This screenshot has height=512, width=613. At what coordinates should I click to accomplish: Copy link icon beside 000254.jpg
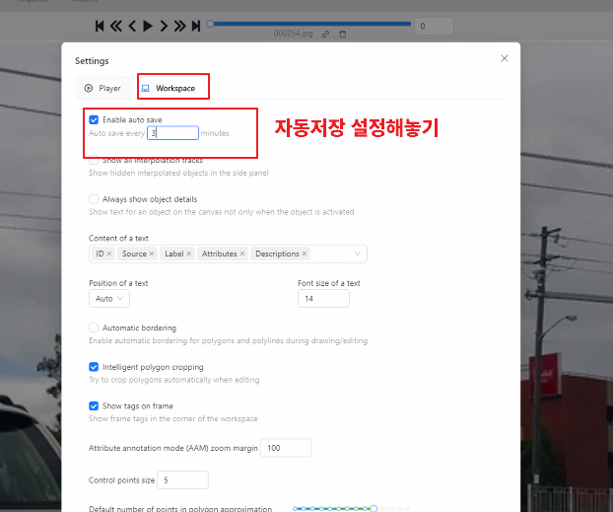click(325, 35)
